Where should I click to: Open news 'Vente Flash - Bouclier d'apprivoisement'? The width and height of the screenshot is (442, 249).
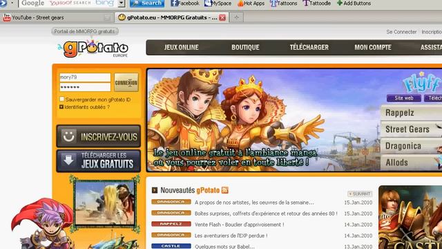pyautogui.click(x=240, y=224)
